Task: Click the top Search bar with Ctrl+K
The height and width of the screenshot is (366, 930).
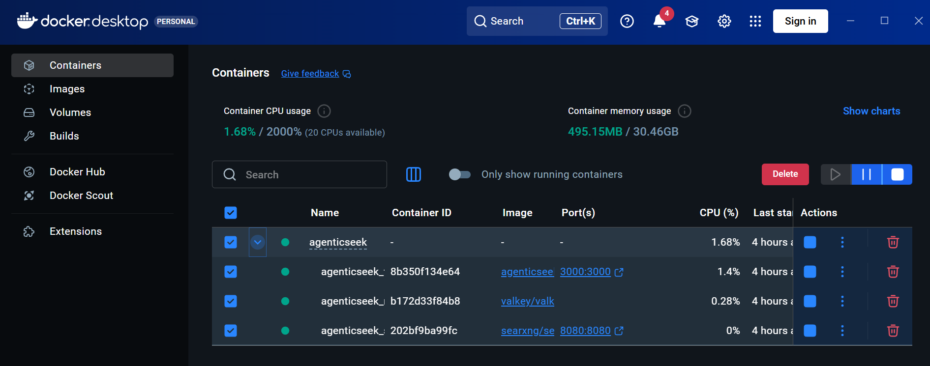Action: (x=537, y=21)
